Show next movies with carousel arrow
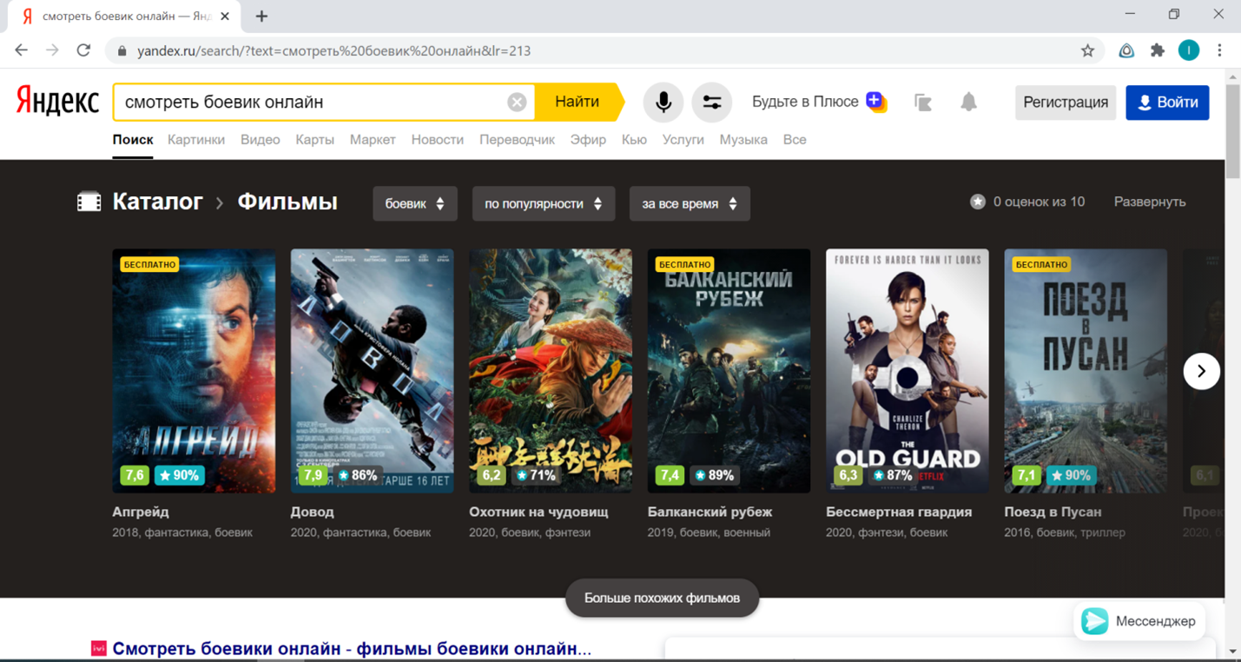The image size is (1241, 662). click(1201, 371)
